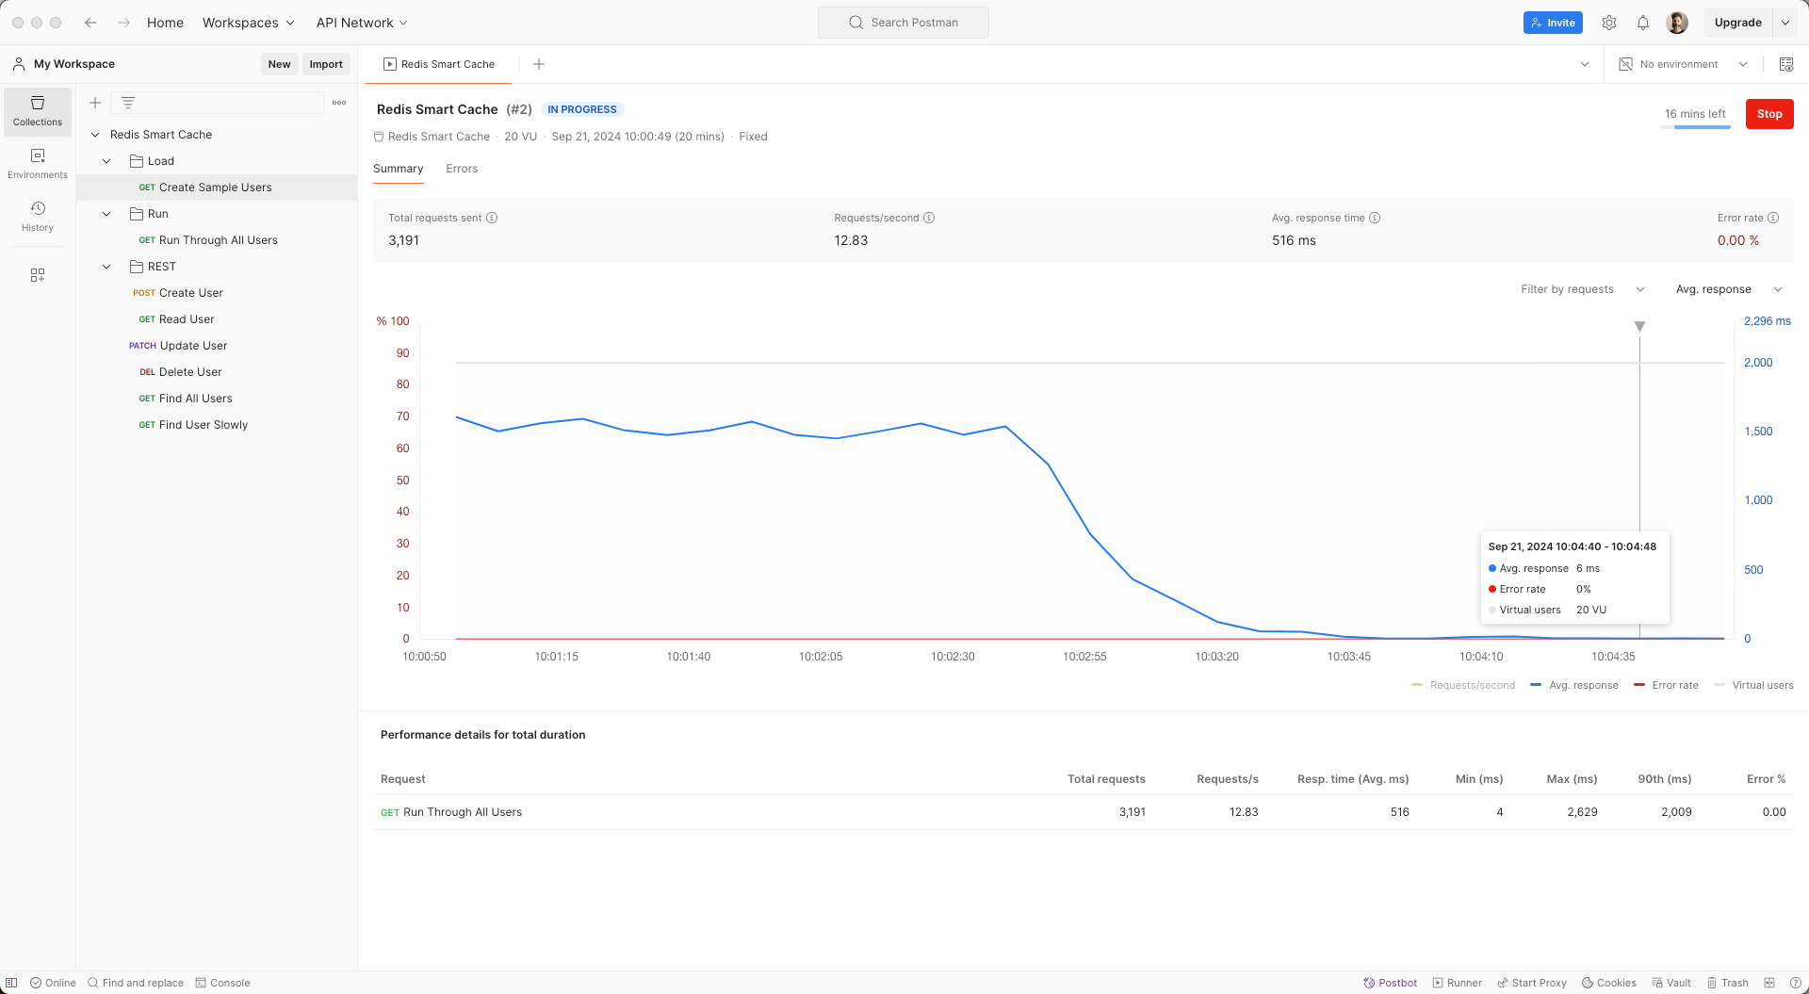Select the Redis Smart Cache run tab

[x=439, y=64]
